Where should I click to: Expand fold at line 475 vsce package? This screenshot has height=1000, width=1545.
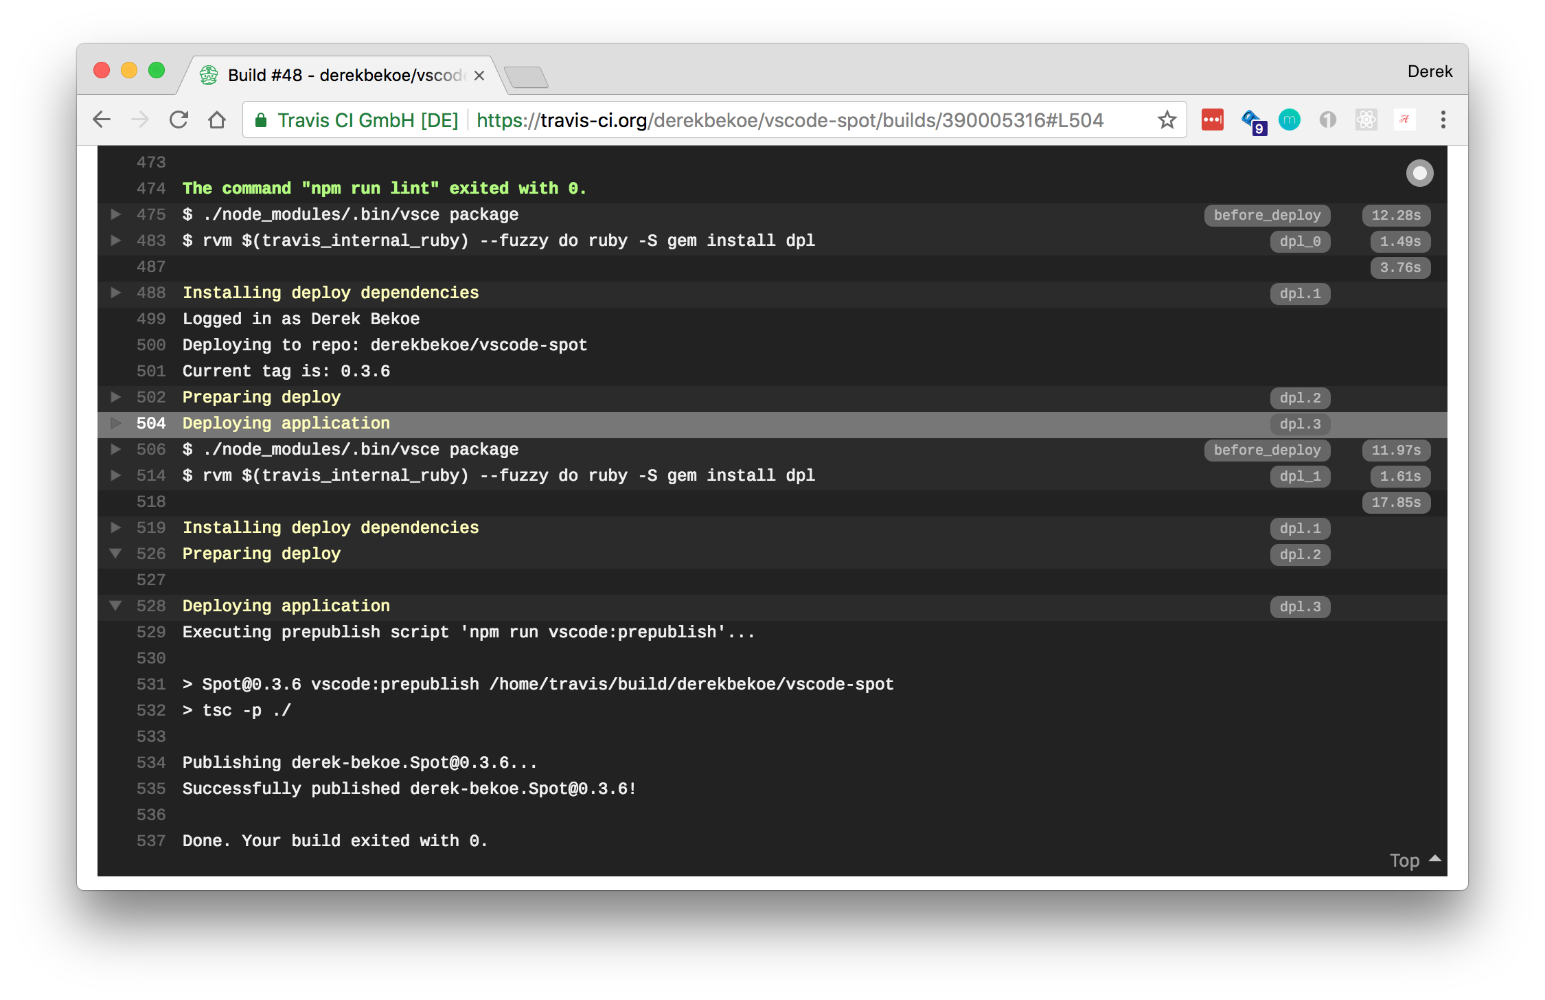[x=116, y=214]
